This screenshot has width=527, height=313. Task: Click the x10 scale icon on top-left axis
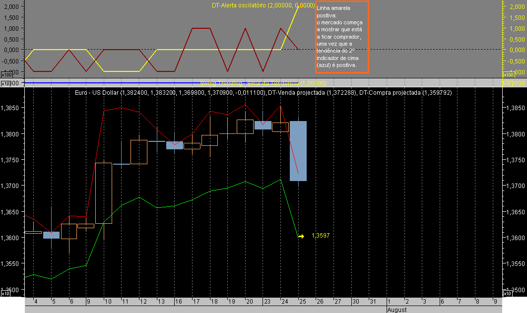pos(7,74)
